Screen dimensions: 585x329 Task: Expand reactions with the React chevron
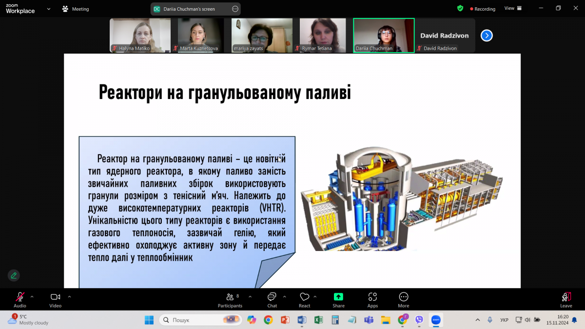tap(314, 296)
